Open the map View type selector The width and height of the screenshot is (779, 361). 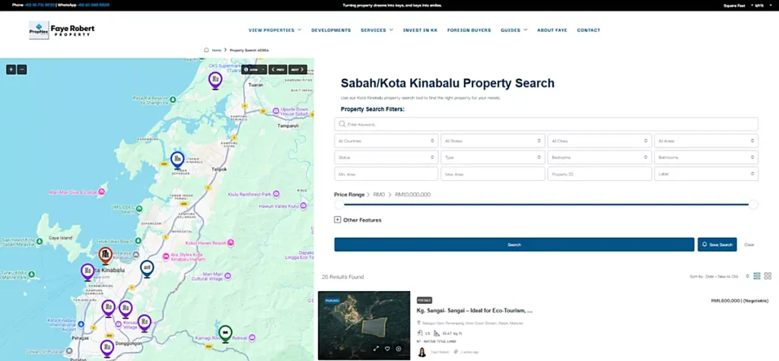[254, 69]
